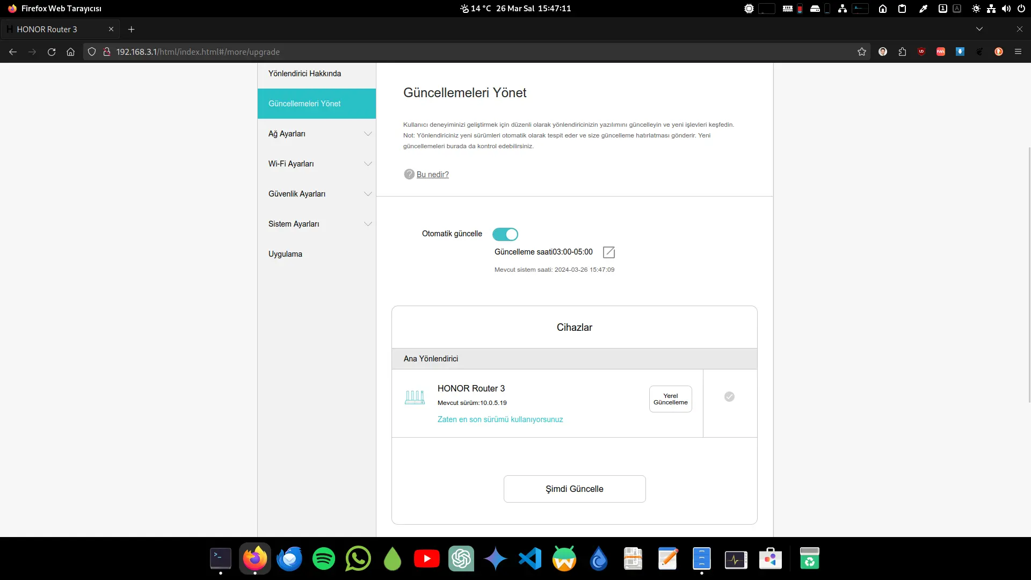Select the HONOR Router 3 browser tab

[60, 29]
